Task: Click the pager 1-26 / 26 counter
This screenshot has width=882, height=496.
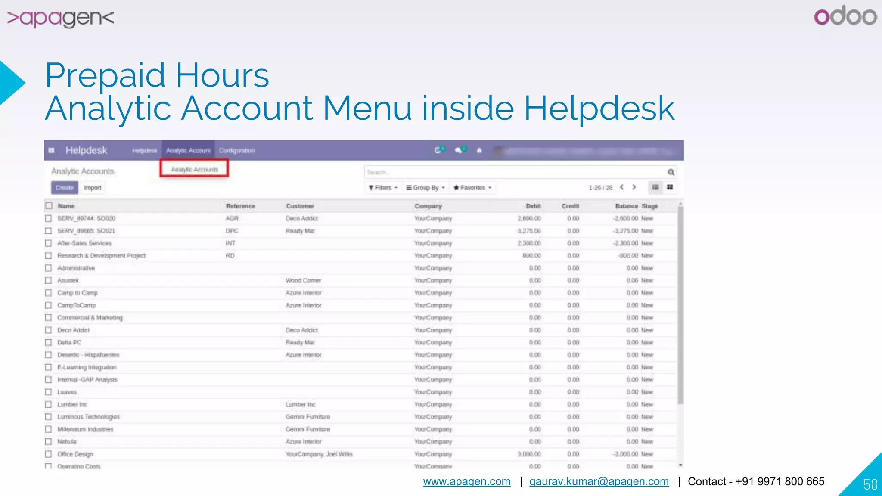Action: [601, 188]
